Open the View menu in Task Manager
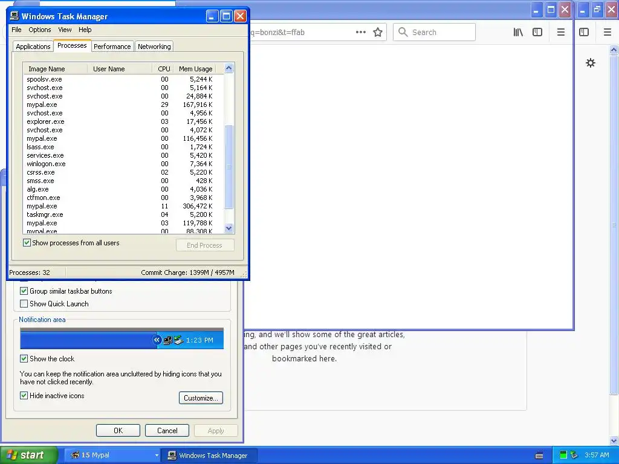Viewport: 619px width, 464px height. tap(65, 30)
